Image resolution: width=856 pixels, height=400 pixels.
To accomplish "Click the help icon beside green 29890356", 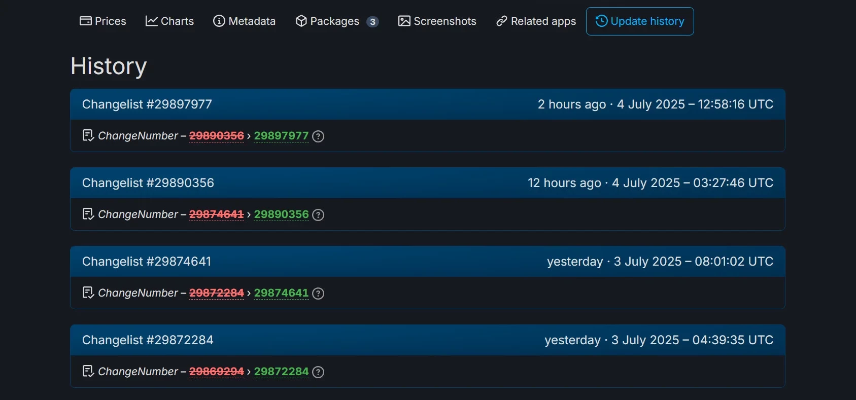I will click(318, 215).
